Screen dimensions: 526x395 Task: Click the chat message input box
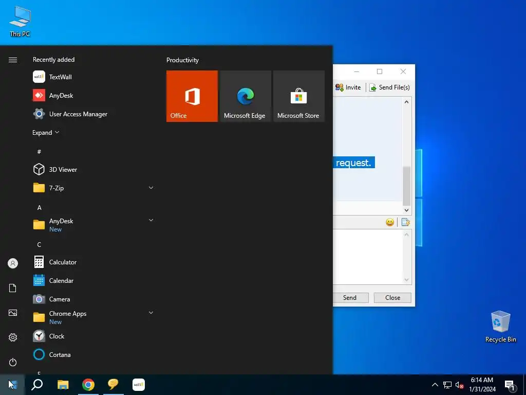pyautogui.click(x=368, y=257)
